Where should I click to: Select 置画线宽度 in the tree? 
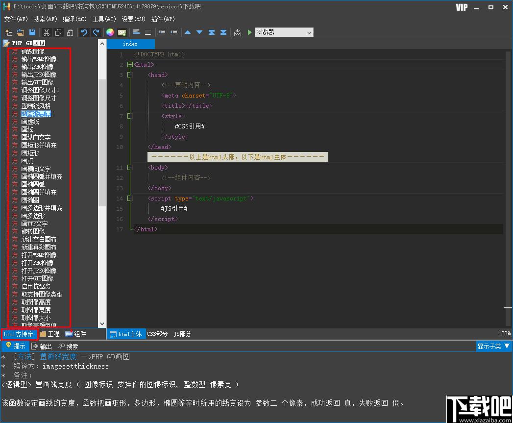(36, 114)
